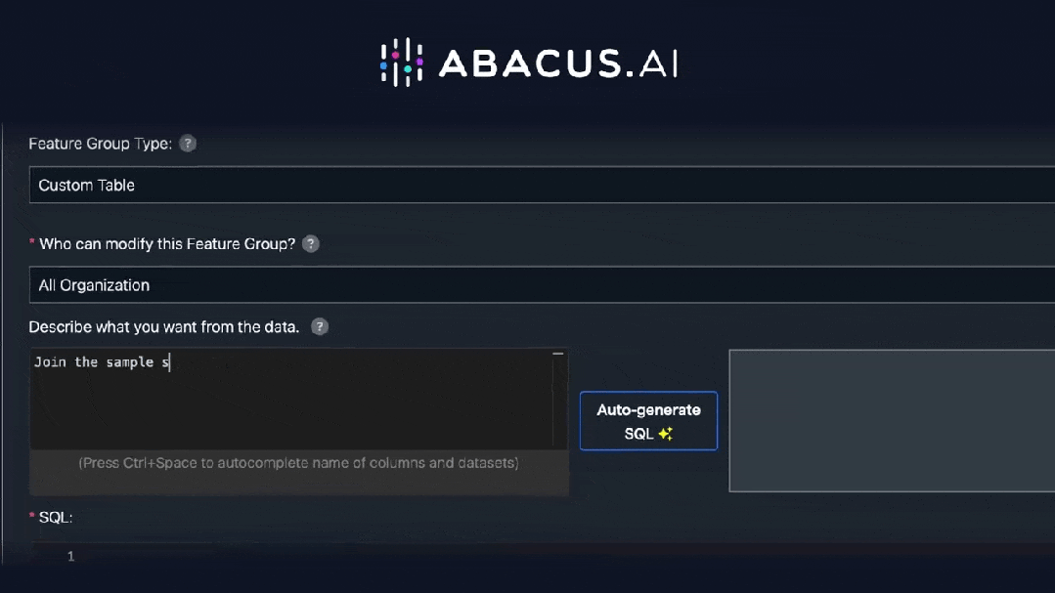Click the Auto-generate SQL button
The image size is (1055, 593).
click(x=648, y=421)
